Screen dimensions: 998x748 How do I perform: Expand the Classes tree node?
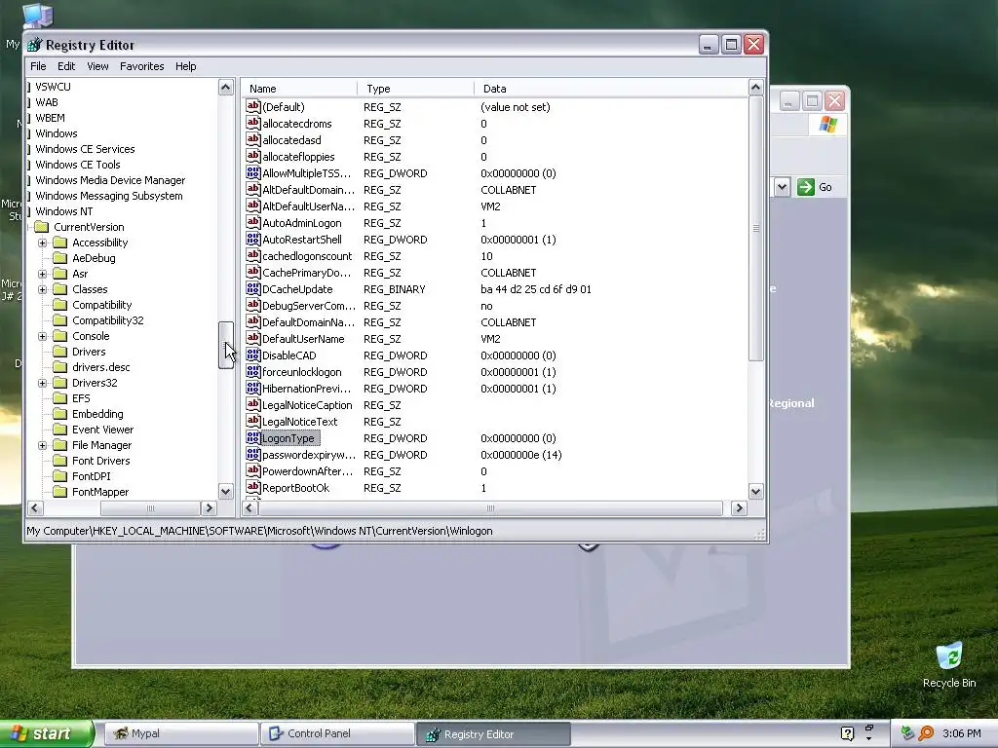42,289
